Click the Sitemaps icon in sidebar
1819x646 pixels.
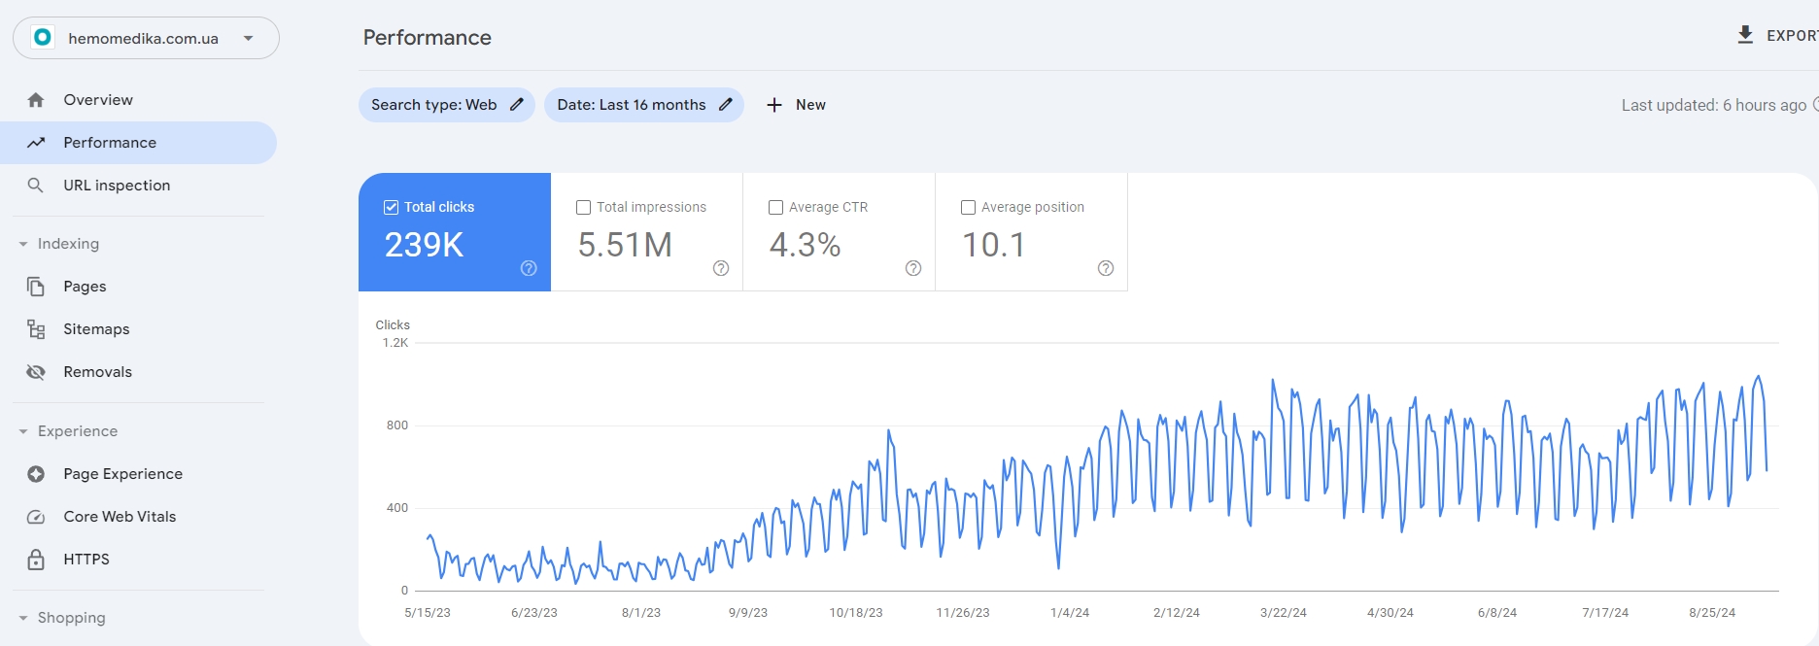point(36,329)
